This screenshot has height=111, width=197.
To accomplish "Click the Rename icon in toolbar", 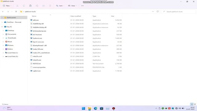I will coord(37,6).
